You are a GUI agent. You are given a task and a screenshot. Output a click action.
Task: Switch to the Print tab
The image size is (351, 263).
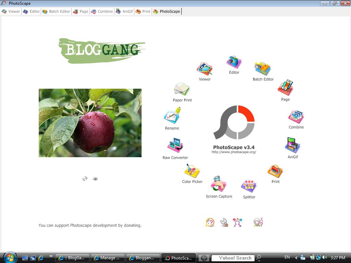pos(143,11)
